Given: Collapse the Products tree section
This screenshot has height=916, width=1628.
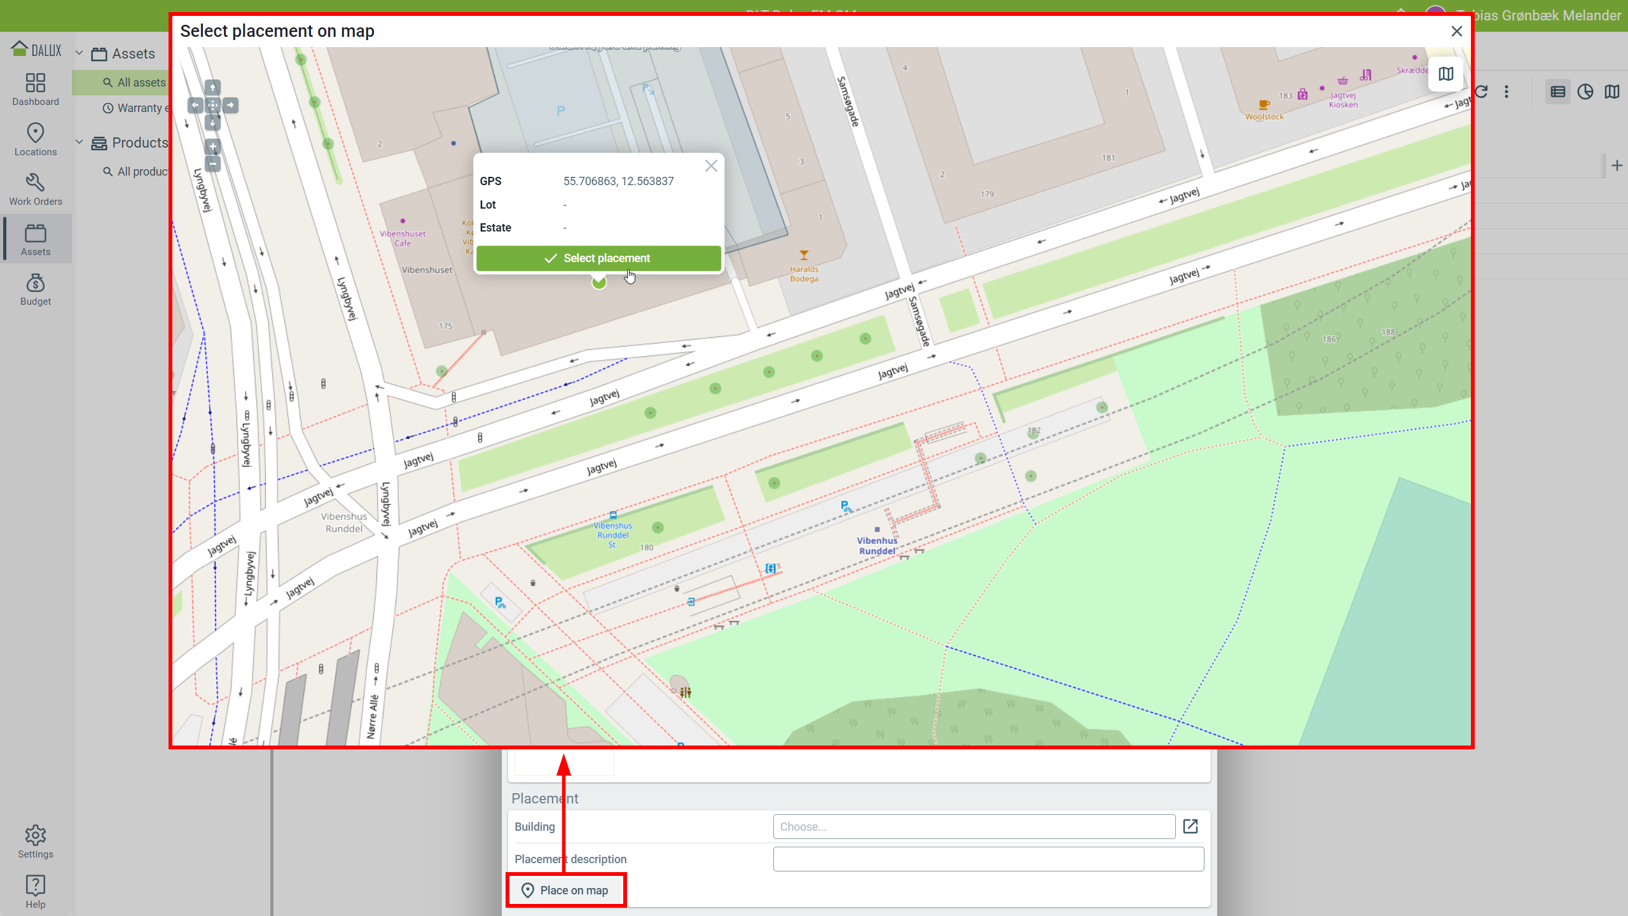Looking at the screenshot, I should pyautogui.click(x=79, y=142).
